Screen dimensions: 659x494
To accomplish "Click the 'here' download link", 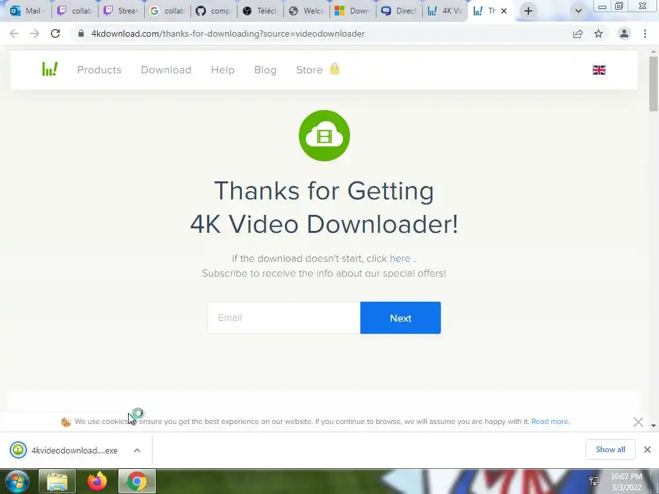I will 400,259.
